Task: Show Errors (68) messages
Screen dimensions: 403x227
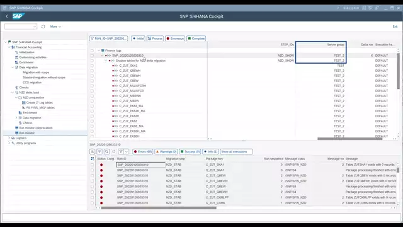Action: click(143, 151)
